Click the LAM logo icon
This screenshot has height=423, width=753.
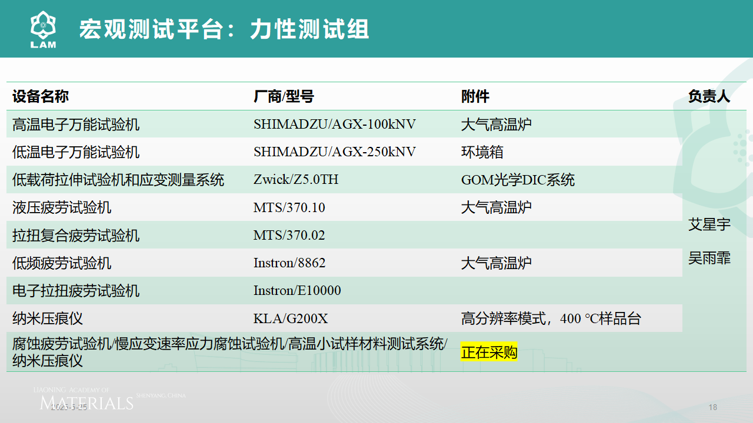click(43, 29)
